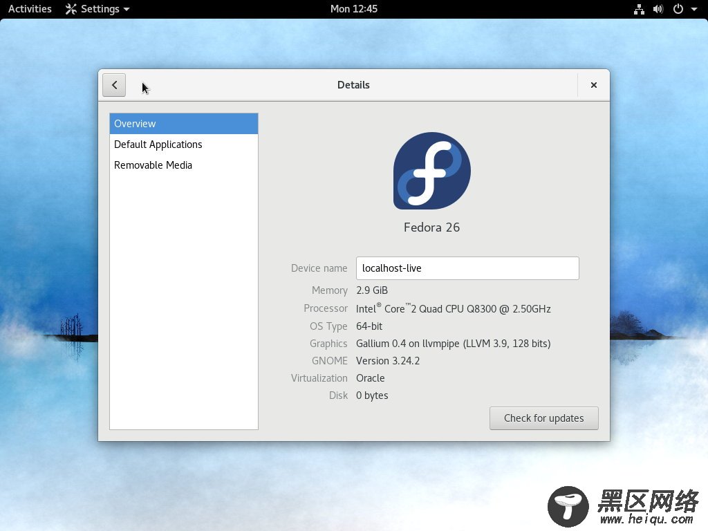The height and width of the screenshot is (531, 708).
Task: Go back using the arrow button in Details
Action: [114, 85]
